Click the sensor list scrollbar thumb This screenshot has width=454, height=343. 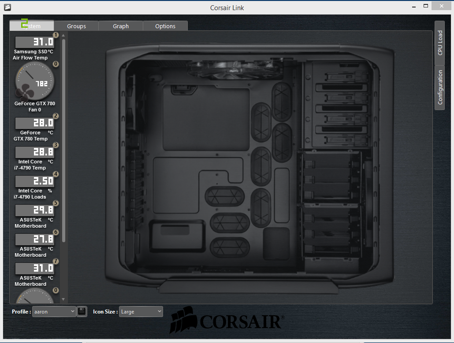64,140
